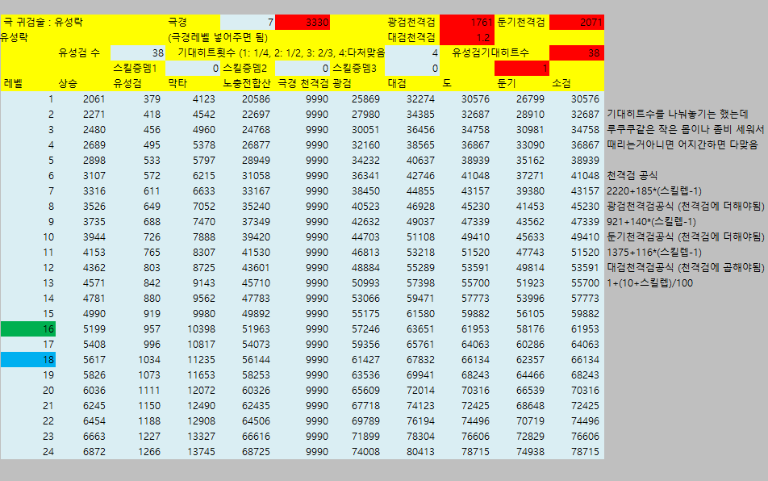The width and height of the screenshot is (768, 481).
Task: Click the formula note 1+(10+스킬렙)/100
Action: (649, 283)
